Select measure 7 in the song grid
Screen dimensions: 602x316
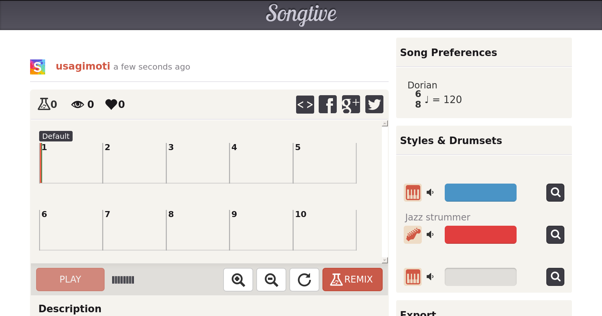134,230
